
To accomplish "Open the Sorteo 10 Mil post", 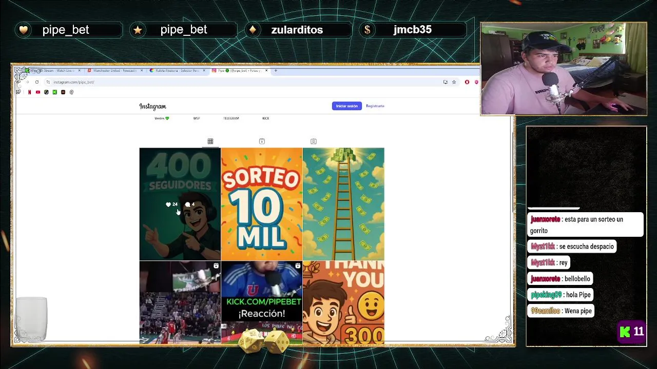I will click(x=262, y=204).
